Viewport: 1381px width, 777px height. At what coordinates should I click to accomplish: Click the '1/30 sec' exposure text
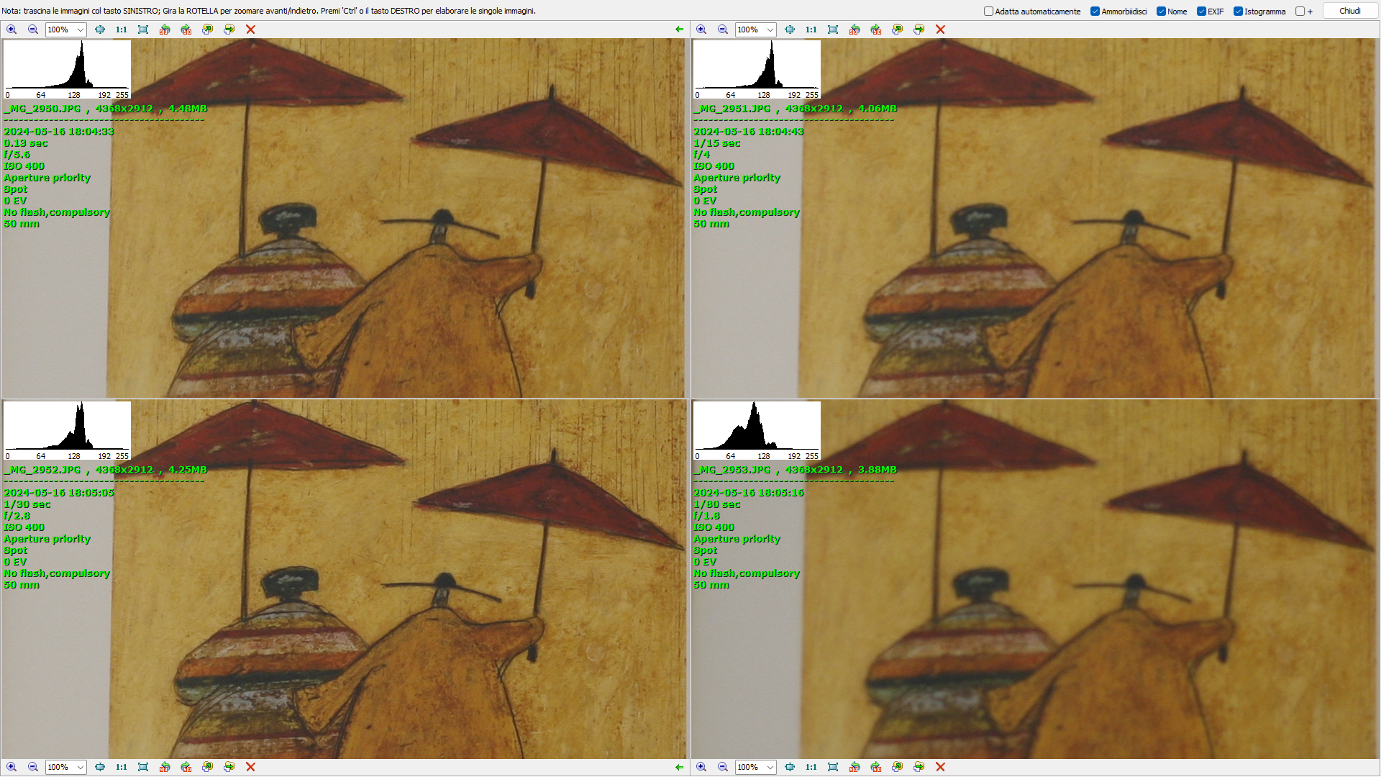[x=27, y=504]
